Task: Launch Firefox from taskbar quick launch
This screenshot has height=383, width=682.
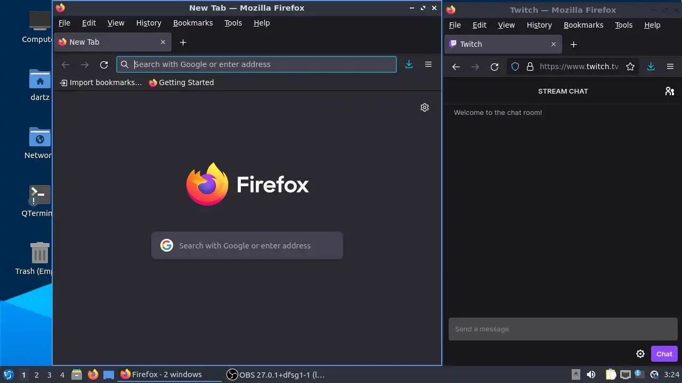Action: pyautogui.click(x=93, y=374)
